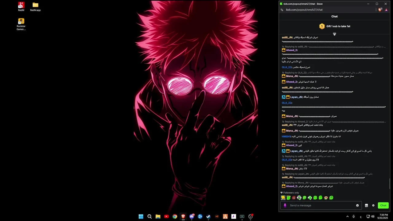The height and width of the screenshot is (221, 393).
Task: Show hidden system tray icons
Action: coord(348,216)
